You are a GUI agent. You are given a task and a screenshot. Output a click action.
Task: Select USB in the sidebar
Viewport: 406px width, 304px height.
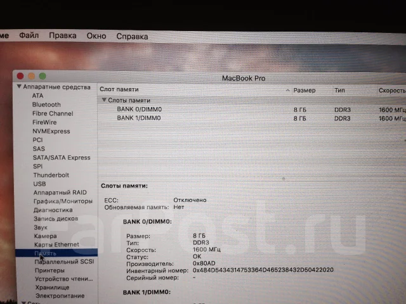click(39, 184)
